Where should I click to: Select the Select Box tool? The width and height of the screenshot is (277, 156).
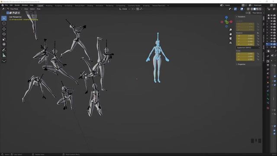(4, 18)
